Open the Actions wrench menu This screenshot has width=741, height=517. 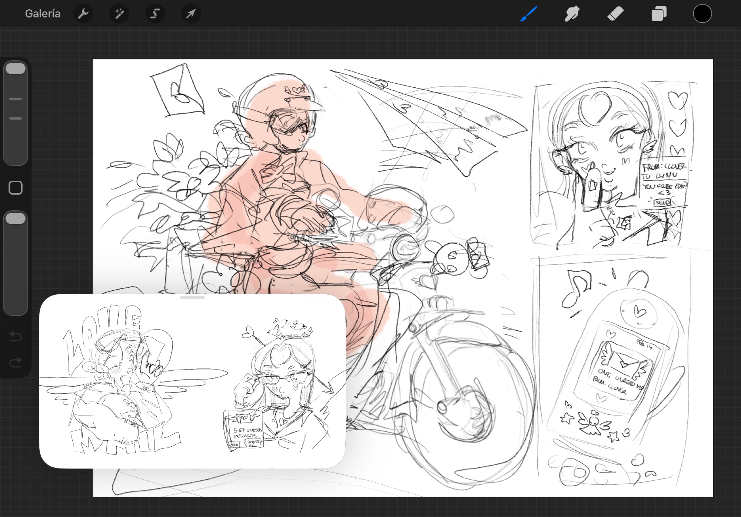[x=83, y=14]
